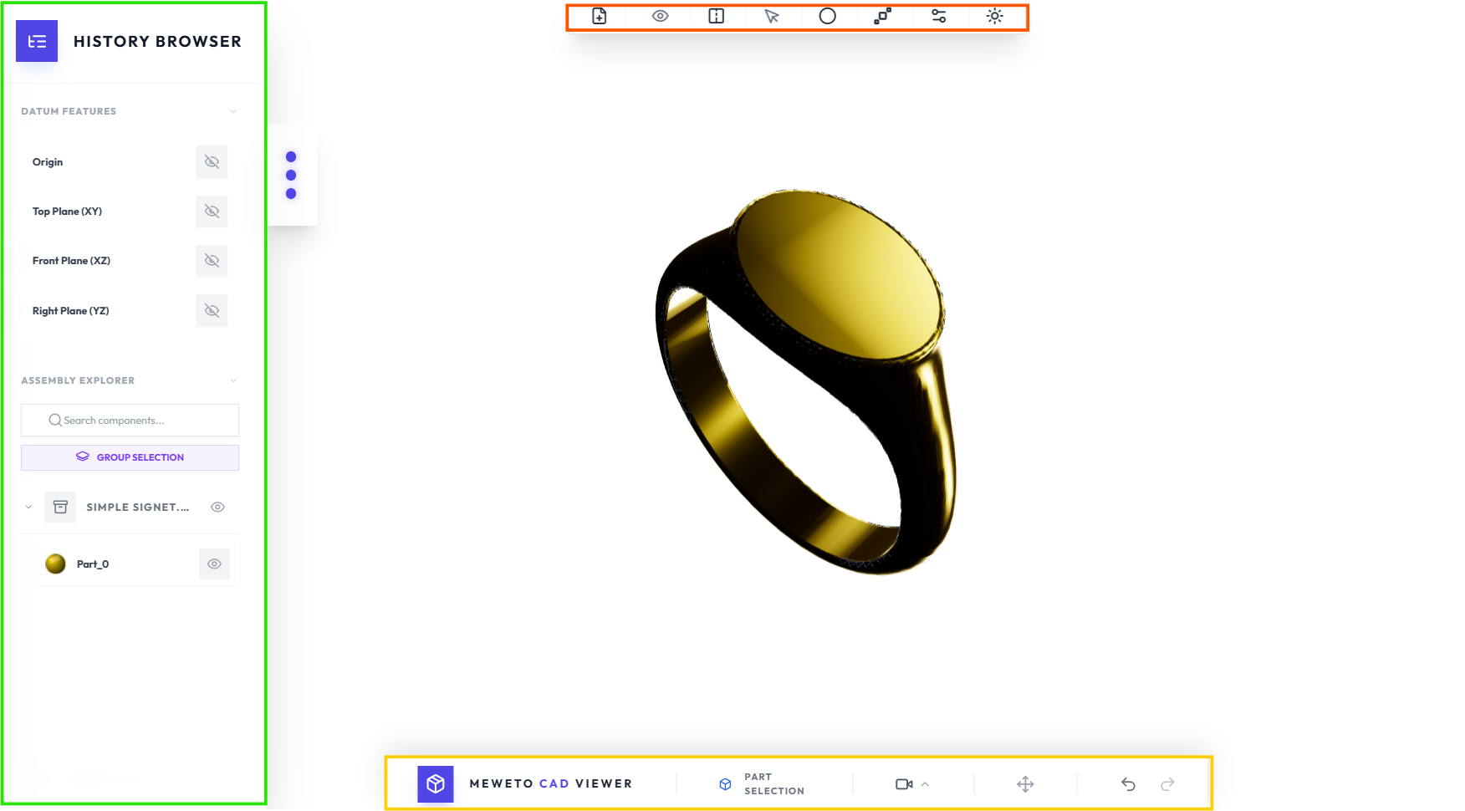The height and width of the screenshot is (811, 1465).
Task: Toggle visibility of Front Plane (XZ)
Action: (x=212, y=261)
